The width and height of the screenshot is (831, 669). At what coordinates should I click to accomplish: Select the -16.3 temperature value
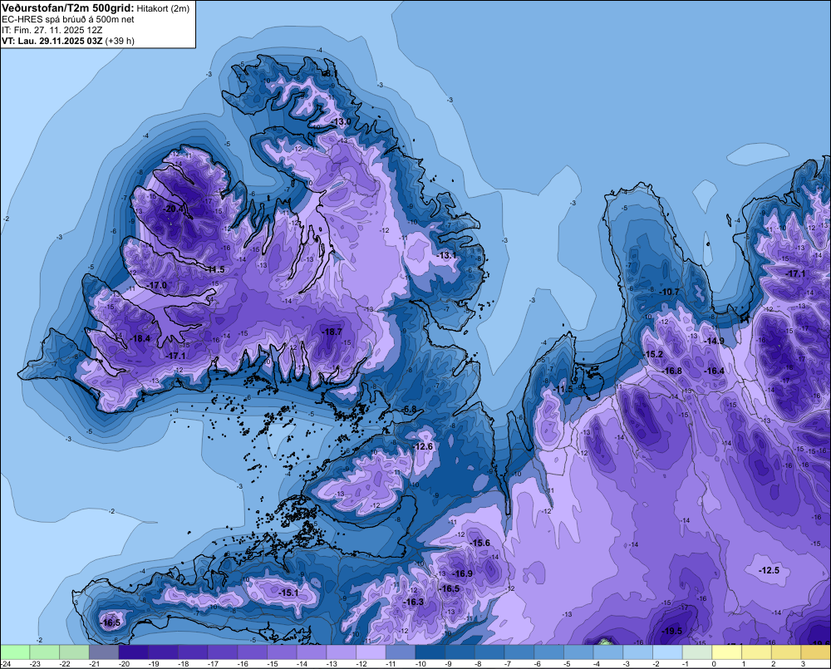point(413,603)
